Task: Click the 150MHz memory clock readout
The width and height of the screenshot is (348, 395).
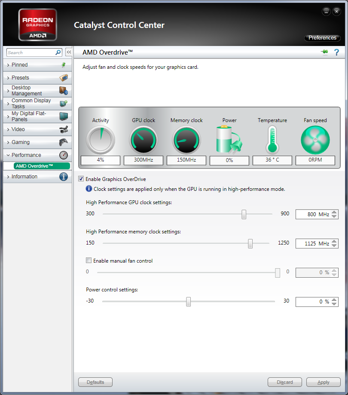Action: coord(186,160)
